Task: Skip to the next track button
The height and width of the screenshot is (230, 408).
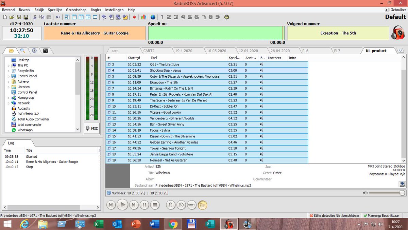Action: pyautogui.click(x=134, y=205)
